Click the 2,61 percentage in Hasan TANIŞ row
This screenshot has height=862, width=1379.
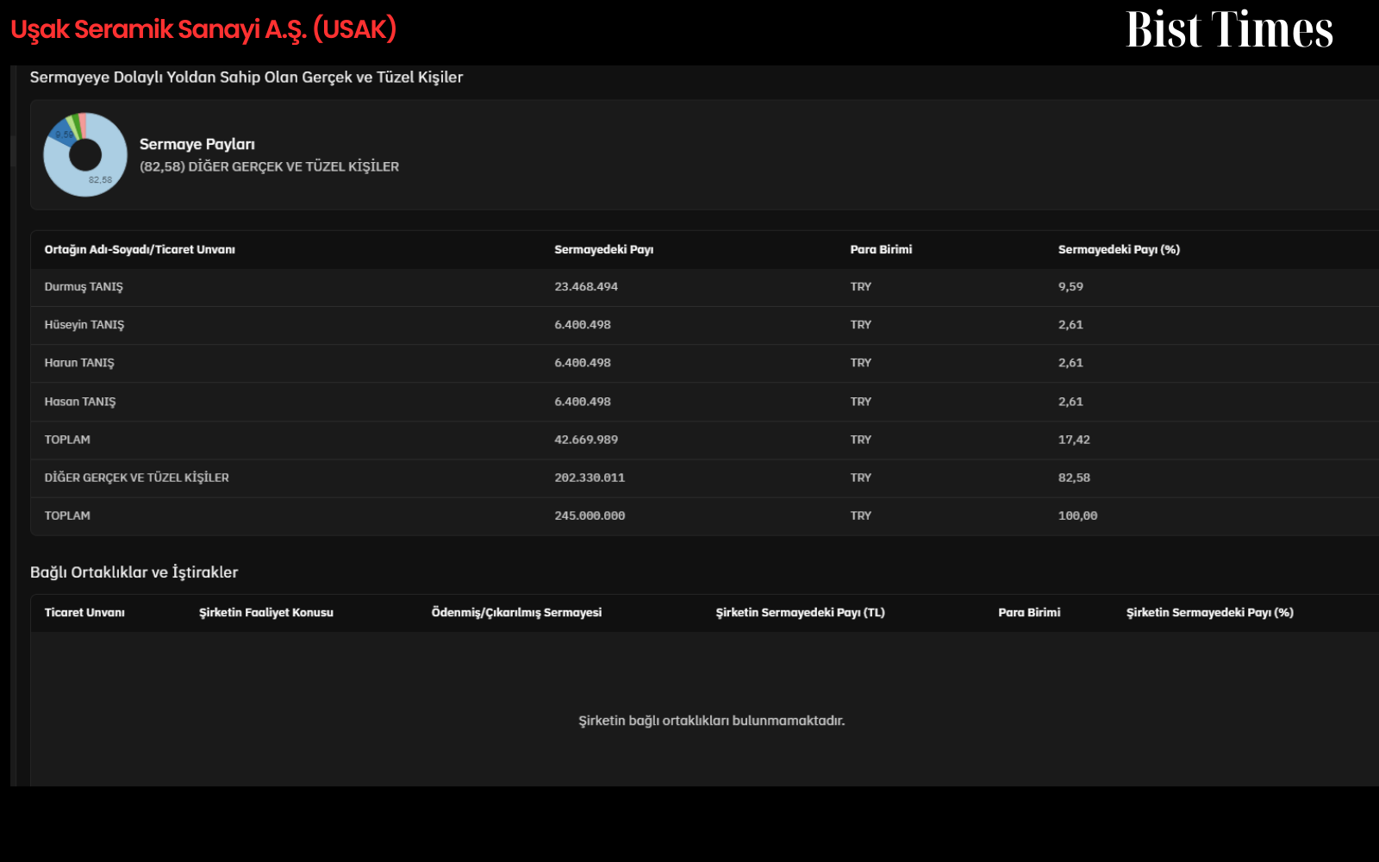(x=1070, y=402)
